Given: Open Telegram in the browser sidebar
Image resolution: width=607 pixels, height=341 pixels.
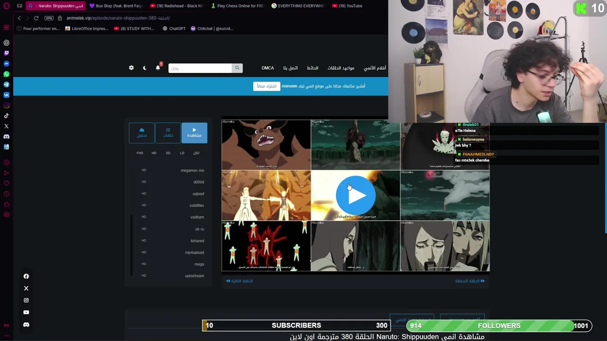Looking at the screenshot, I should click(7, 84).
